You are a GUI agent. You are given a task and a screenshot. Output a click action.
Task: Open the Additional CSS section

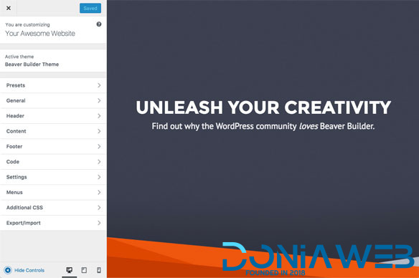coord(53,208)
